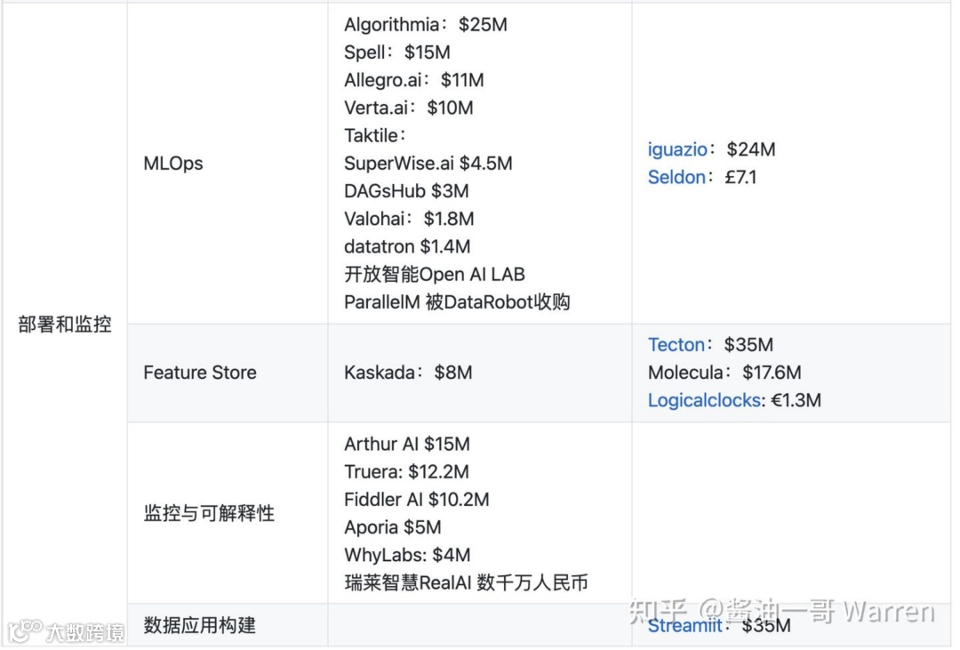
Task: Click the MLOps category cell
Action: (x=173, y=164)
